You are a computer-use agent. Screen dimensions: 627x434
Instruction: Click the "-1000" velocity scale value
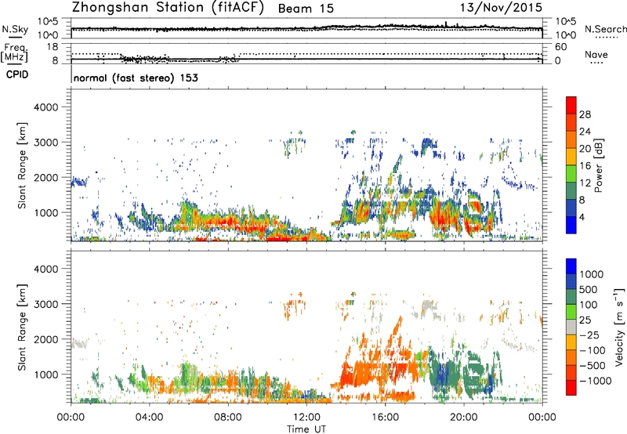point(595,381)
